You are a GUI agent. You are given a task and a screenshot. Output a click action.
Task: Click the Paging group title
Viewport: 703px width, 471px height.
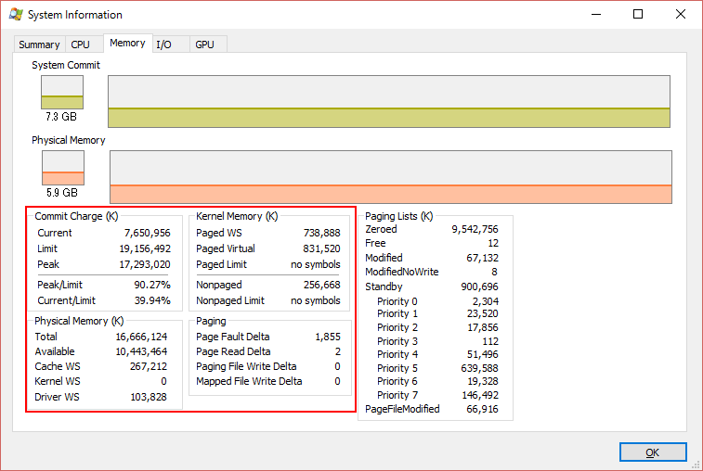[x=211, y=321]
